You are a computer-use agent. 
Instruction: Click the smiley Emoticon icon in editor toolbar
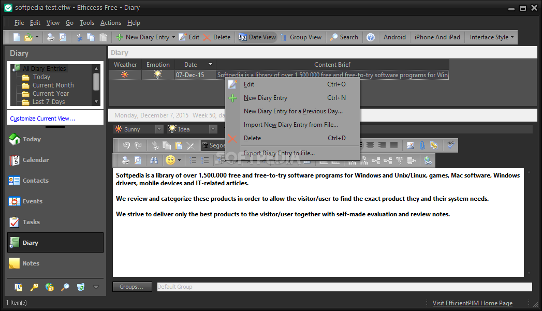pos(170,160)
